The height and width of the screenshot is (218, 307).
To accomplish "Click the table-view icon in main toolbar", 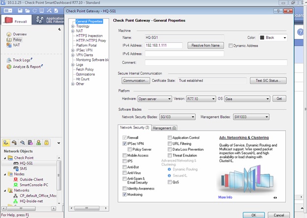I will [42, 10].
